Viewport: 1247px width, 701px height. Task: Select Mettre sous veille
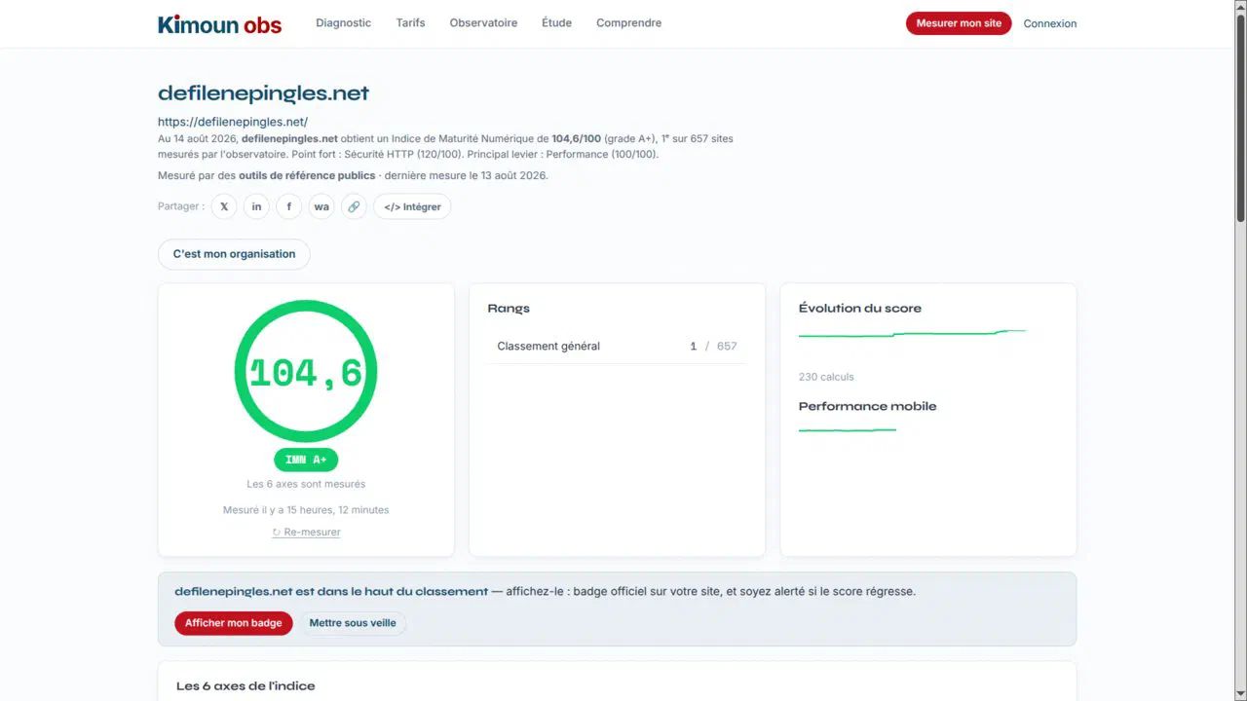(x=353, y=623)
